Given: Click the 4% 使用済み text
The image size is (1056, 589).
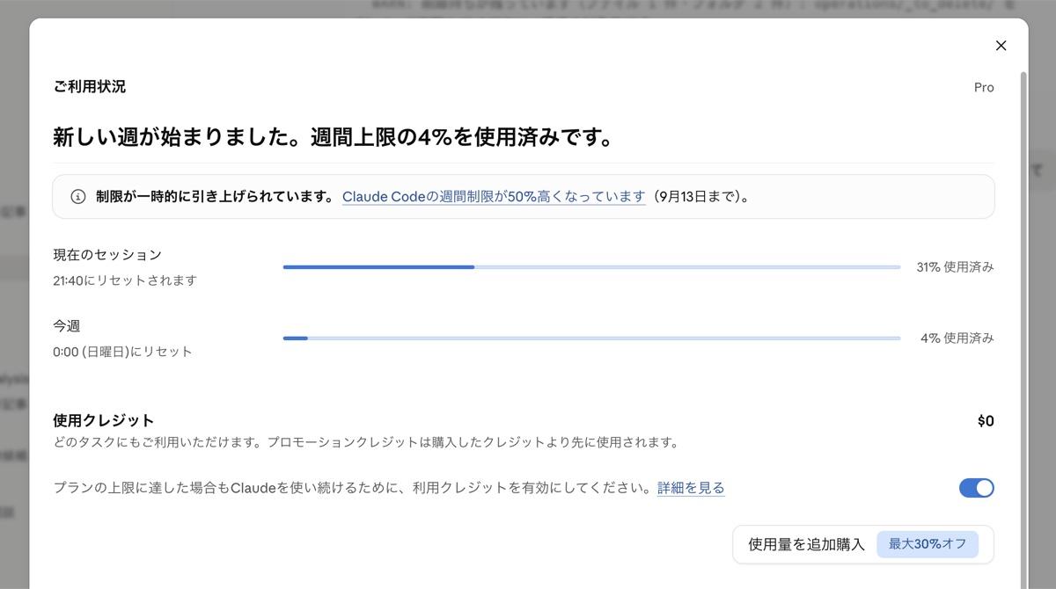Looking at the screenshot, I should point(957,338).
